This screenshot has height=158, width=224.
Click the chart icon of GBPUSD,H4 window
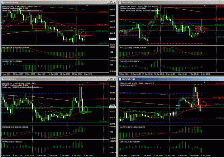(120, 2)
